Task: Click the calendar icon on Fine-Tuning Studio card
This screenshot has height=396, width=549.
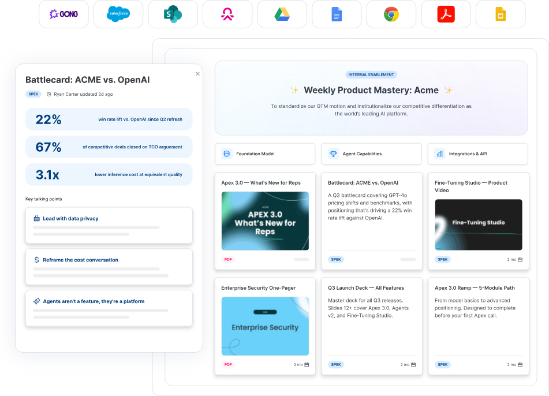Action: click(520, 259)
